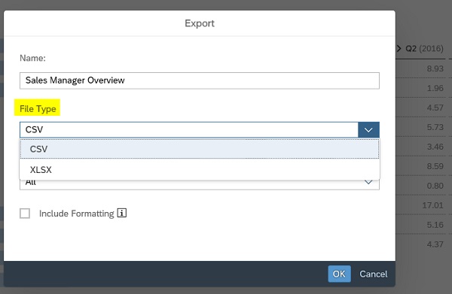Viewport: 452px width, 294px height.
Task: Choose XLSX from the file type list
Action: pyautogui.click(x=200, y=170)
